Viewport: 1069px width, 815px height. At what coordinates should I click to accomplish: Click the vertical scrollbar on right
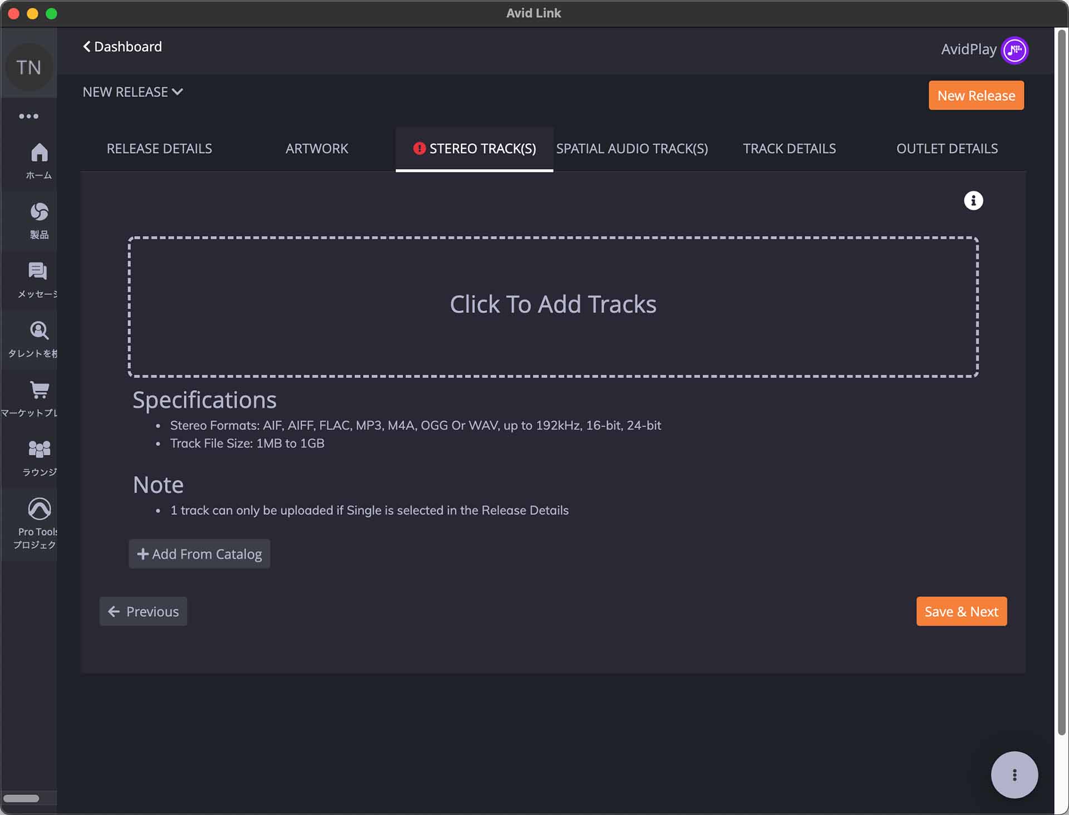pos(1061,384)
